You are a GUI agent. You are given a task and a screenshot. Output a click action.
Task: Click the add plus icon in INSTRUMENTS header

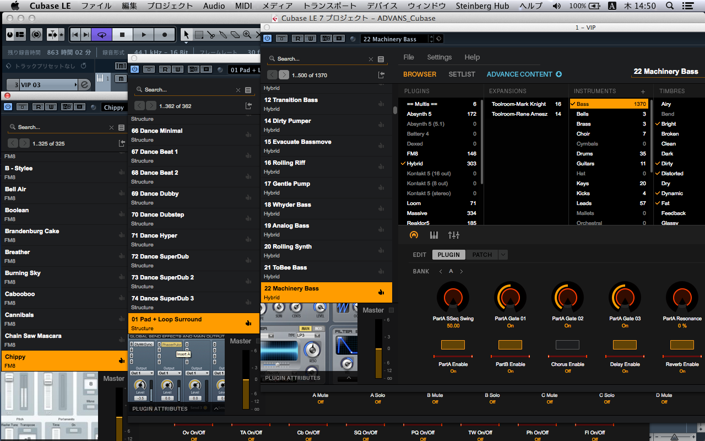(643, 92)
